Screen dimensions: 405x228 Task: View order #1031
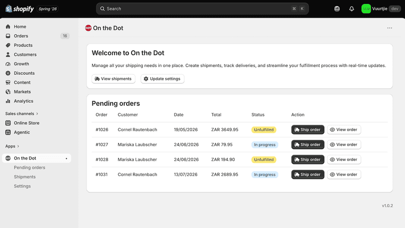[x=344, y=175]
